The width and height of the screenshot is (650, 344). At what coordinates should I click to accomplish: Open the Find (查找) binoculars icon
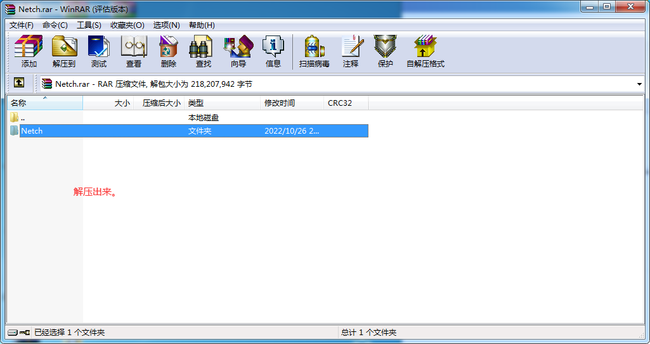(x=203, y=51)
